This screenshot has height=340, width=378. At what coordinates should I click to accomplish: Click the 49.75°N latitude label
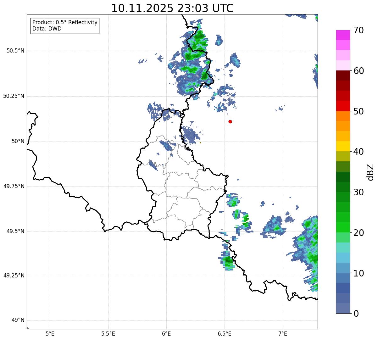point(14,187)
